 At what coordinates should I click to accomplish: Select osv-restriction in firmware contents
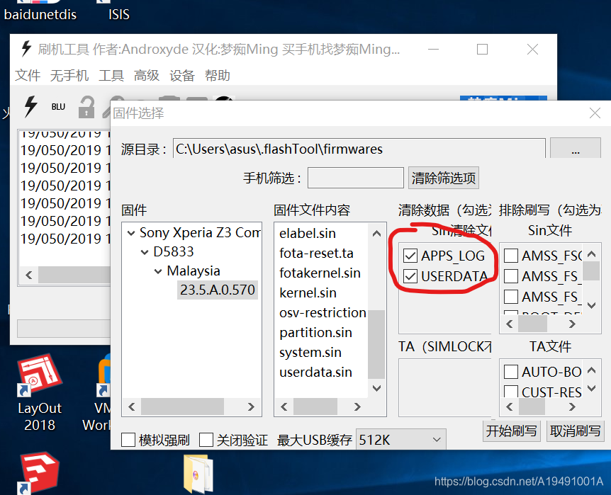[x=323, y=313]
